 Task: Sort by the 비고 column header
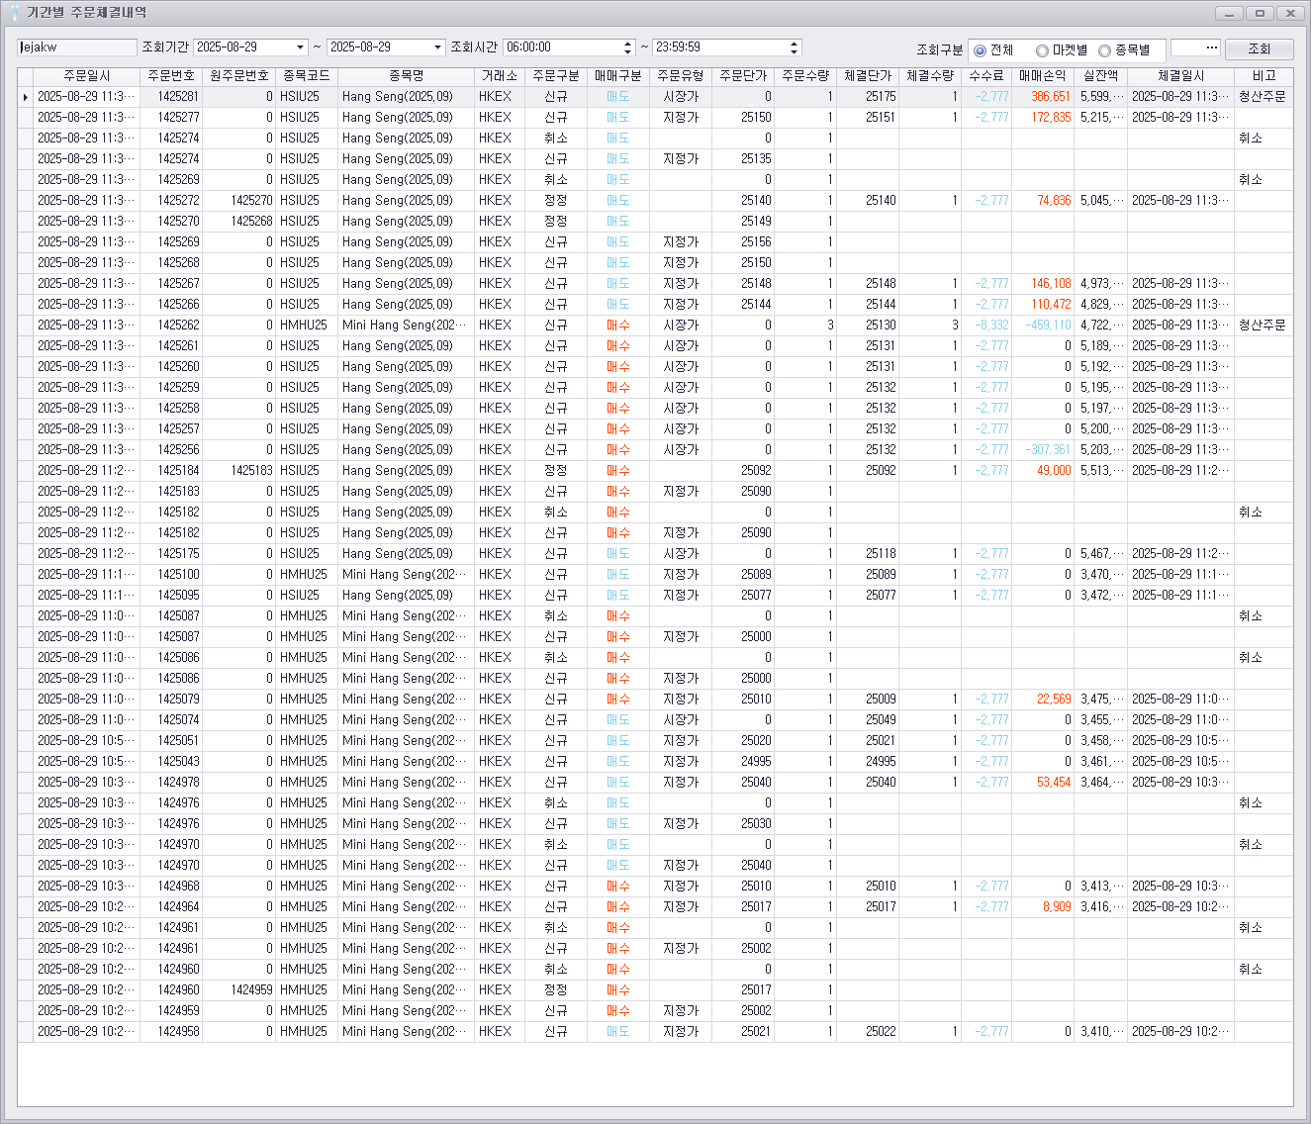[1264, 76]
